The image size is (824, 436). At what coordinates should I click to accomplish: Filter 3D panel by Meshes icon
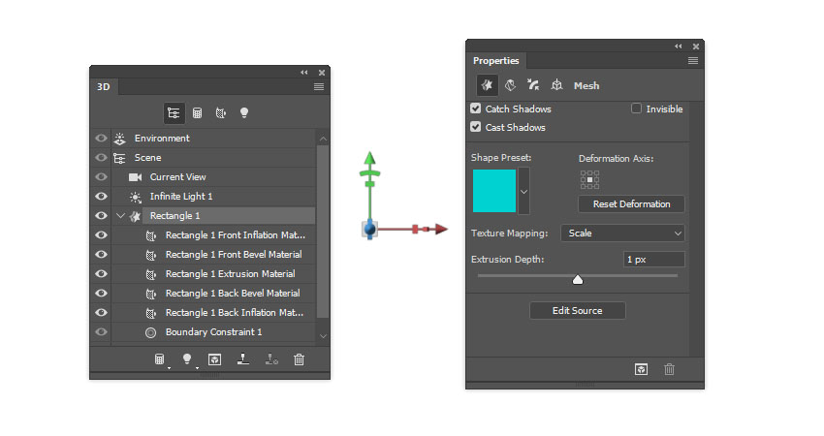click(x=197, y=113)
